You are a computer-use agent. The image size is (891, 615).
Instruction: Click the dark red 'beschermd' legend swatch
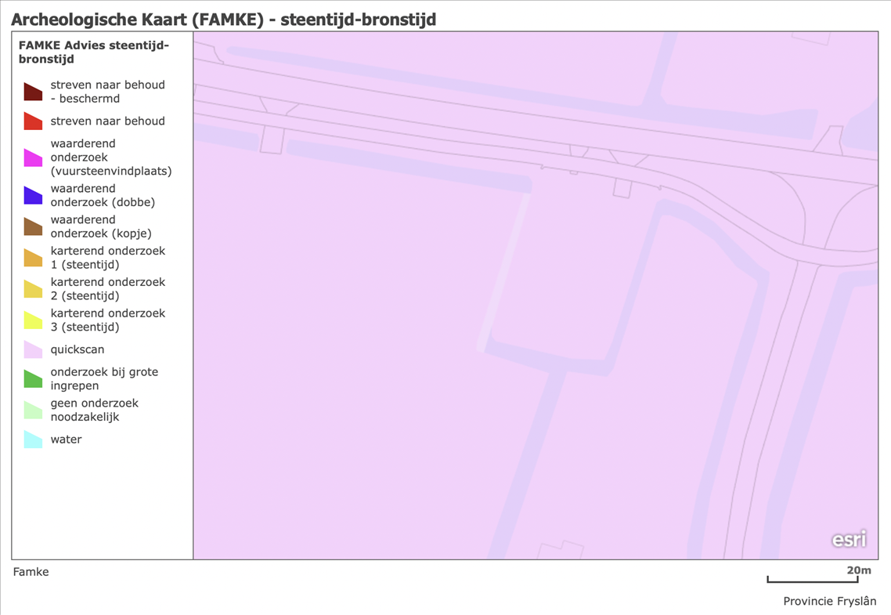click(x=33, y=92)
